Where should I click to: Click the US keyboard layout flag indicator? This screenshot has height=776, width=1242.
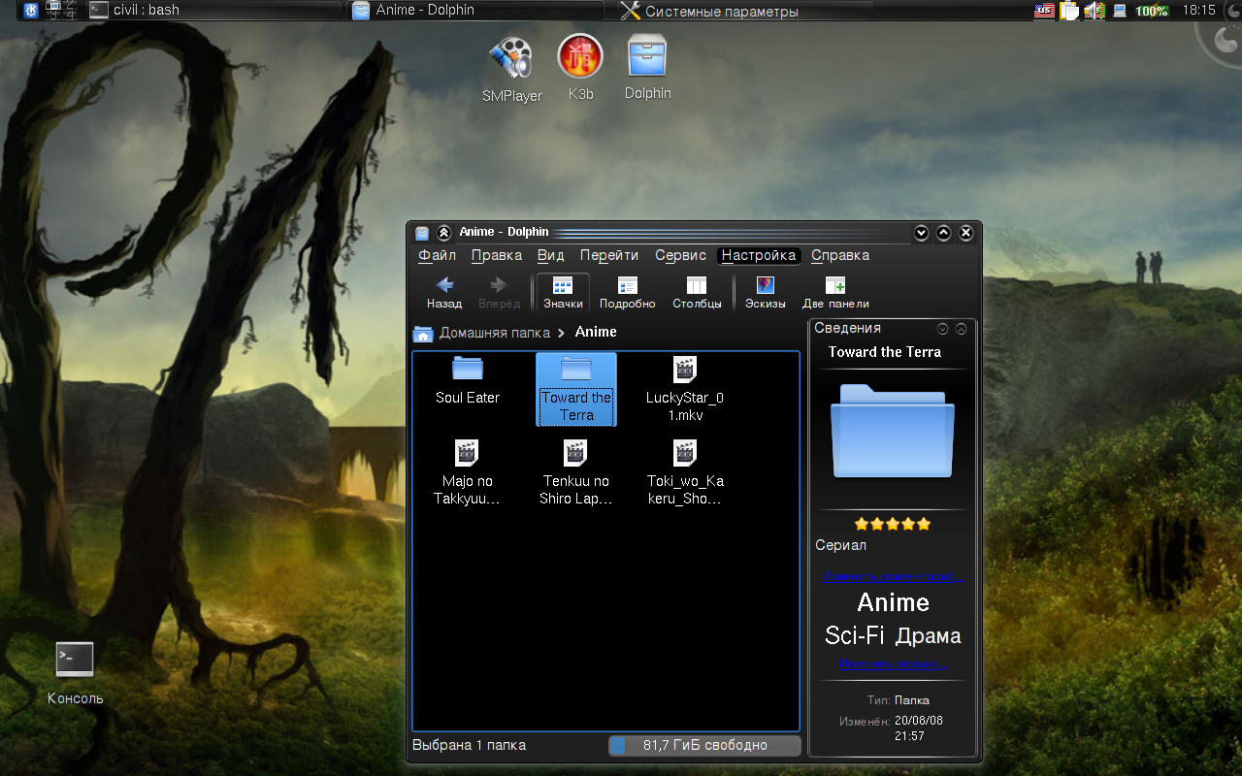[1044, 11]
